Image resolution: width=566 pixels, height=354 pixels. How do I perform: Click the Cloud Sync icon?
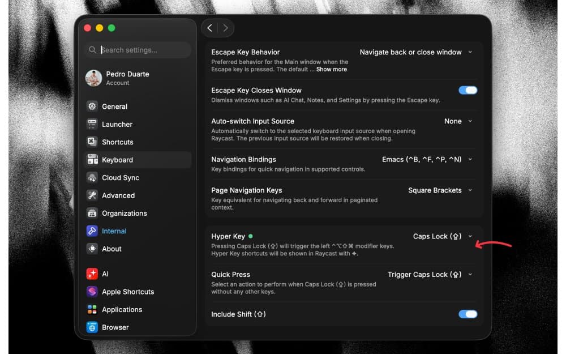tap(92, 177)
